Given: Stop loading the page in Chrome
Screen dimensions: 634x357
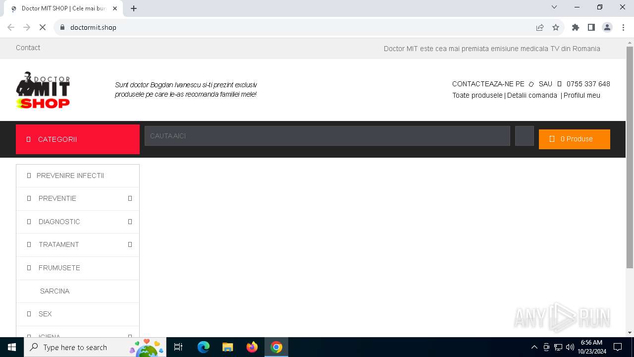Looking at the screenshot, I should pos(43,27).
